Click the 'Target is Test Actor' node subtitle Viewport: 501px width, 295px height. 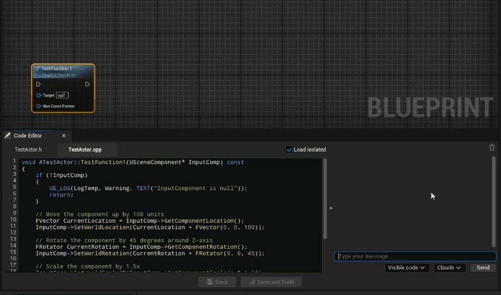(59, 75)
